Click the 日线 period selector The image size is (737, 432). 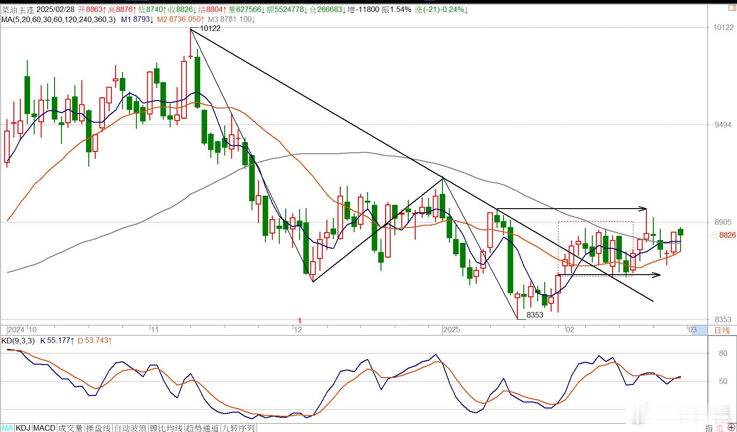[722, 330]
